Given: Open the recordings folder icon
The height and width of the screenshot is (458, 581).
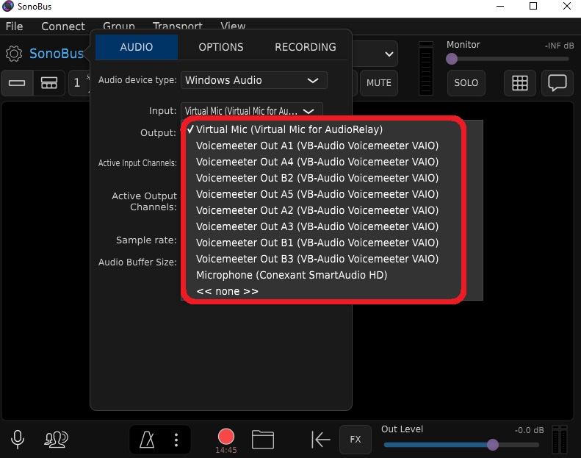Looking at the screenshot, I should pos(263,440).
